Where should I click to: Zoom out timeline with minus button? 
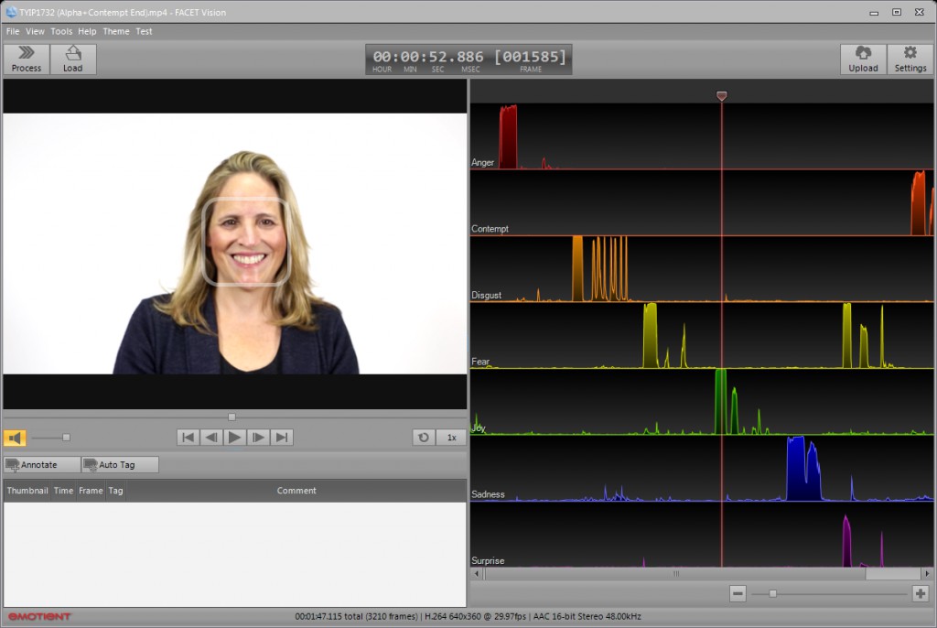click(738, 593)
